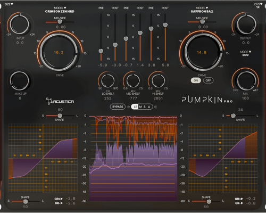Click the PRE fader reading -0.7

[126, 39]
